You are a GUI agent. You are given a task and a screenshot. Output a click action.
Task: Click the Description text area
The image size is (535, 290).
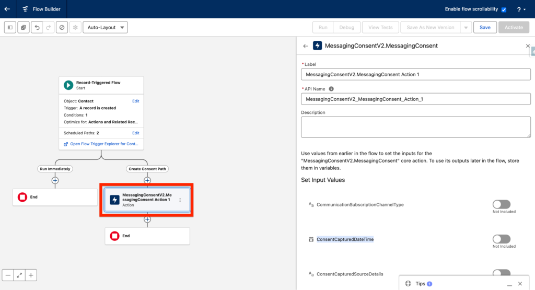point(415,127)
